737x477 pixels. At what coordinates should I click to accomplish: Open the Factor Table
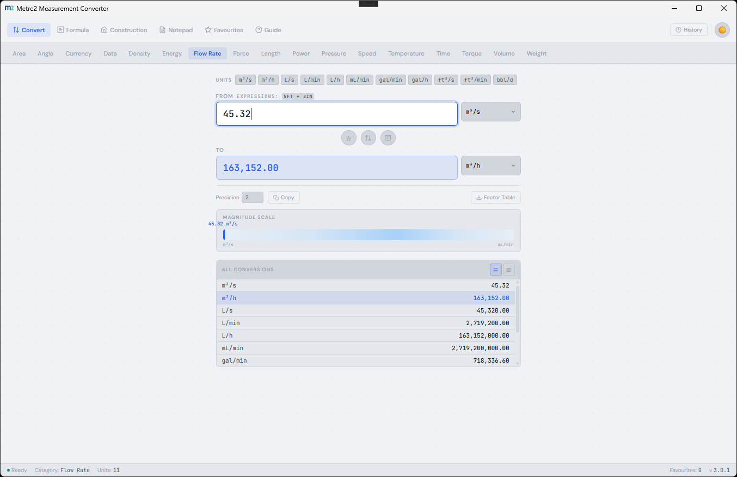(495, 198)
